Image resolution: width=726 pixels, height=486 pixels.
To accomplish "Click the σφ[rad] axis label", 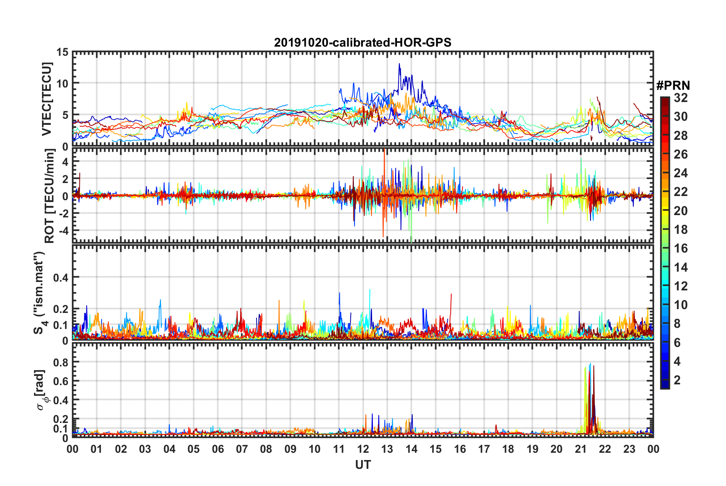I will (41, 390).
